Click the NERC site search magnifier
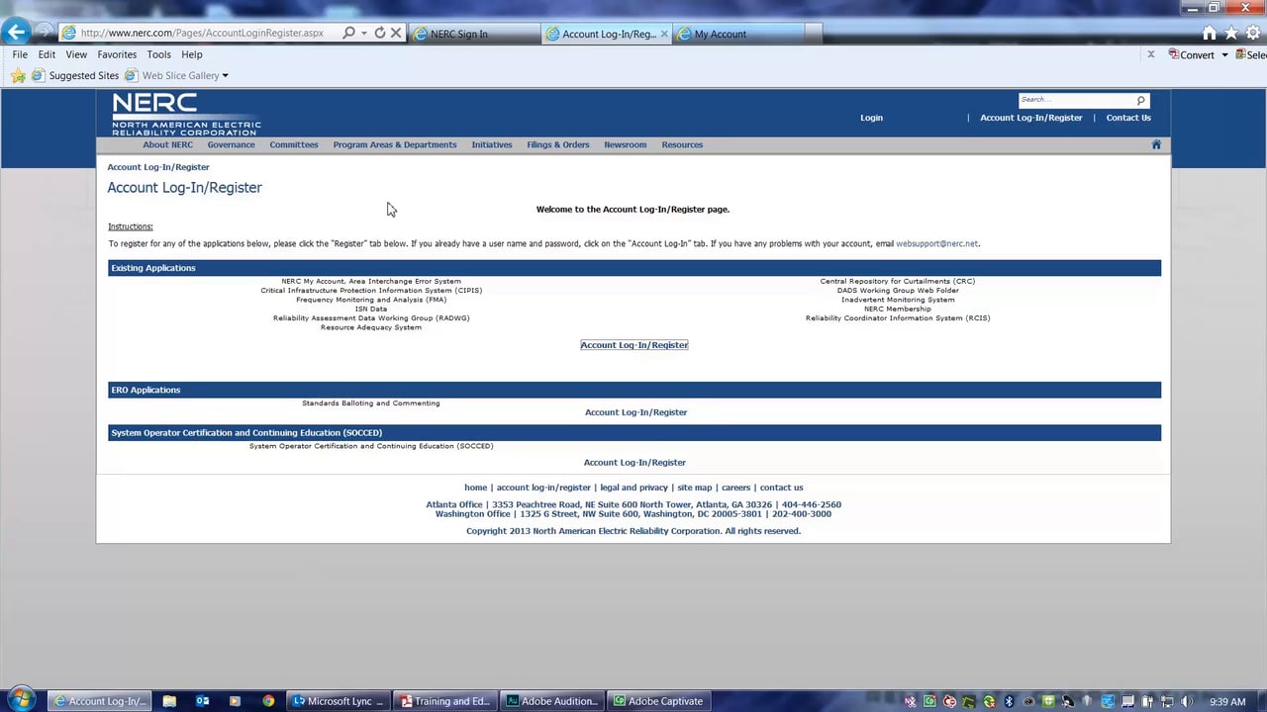 click(x=1140, y=100)
